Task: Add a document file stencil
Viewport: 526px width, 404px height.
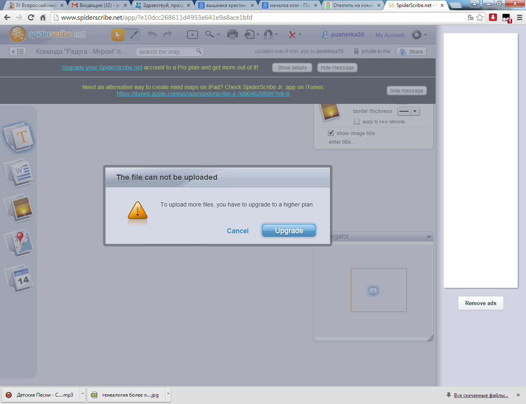Action: click(x=19, y=172)
